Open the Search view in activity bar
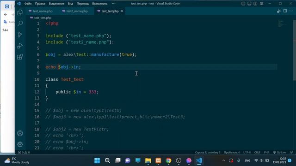 (20, 24)
